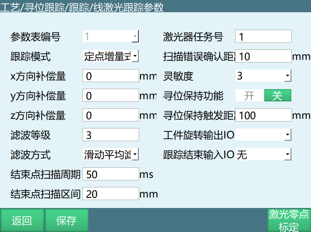
Task: Edit the 结束点扫描周期 value field
Action: [x=110, y=174]
